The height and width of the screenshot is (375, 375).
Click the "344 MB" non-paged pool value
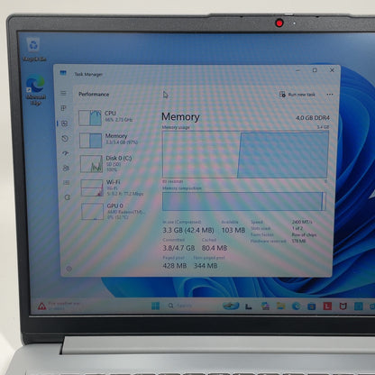point(206,266)
